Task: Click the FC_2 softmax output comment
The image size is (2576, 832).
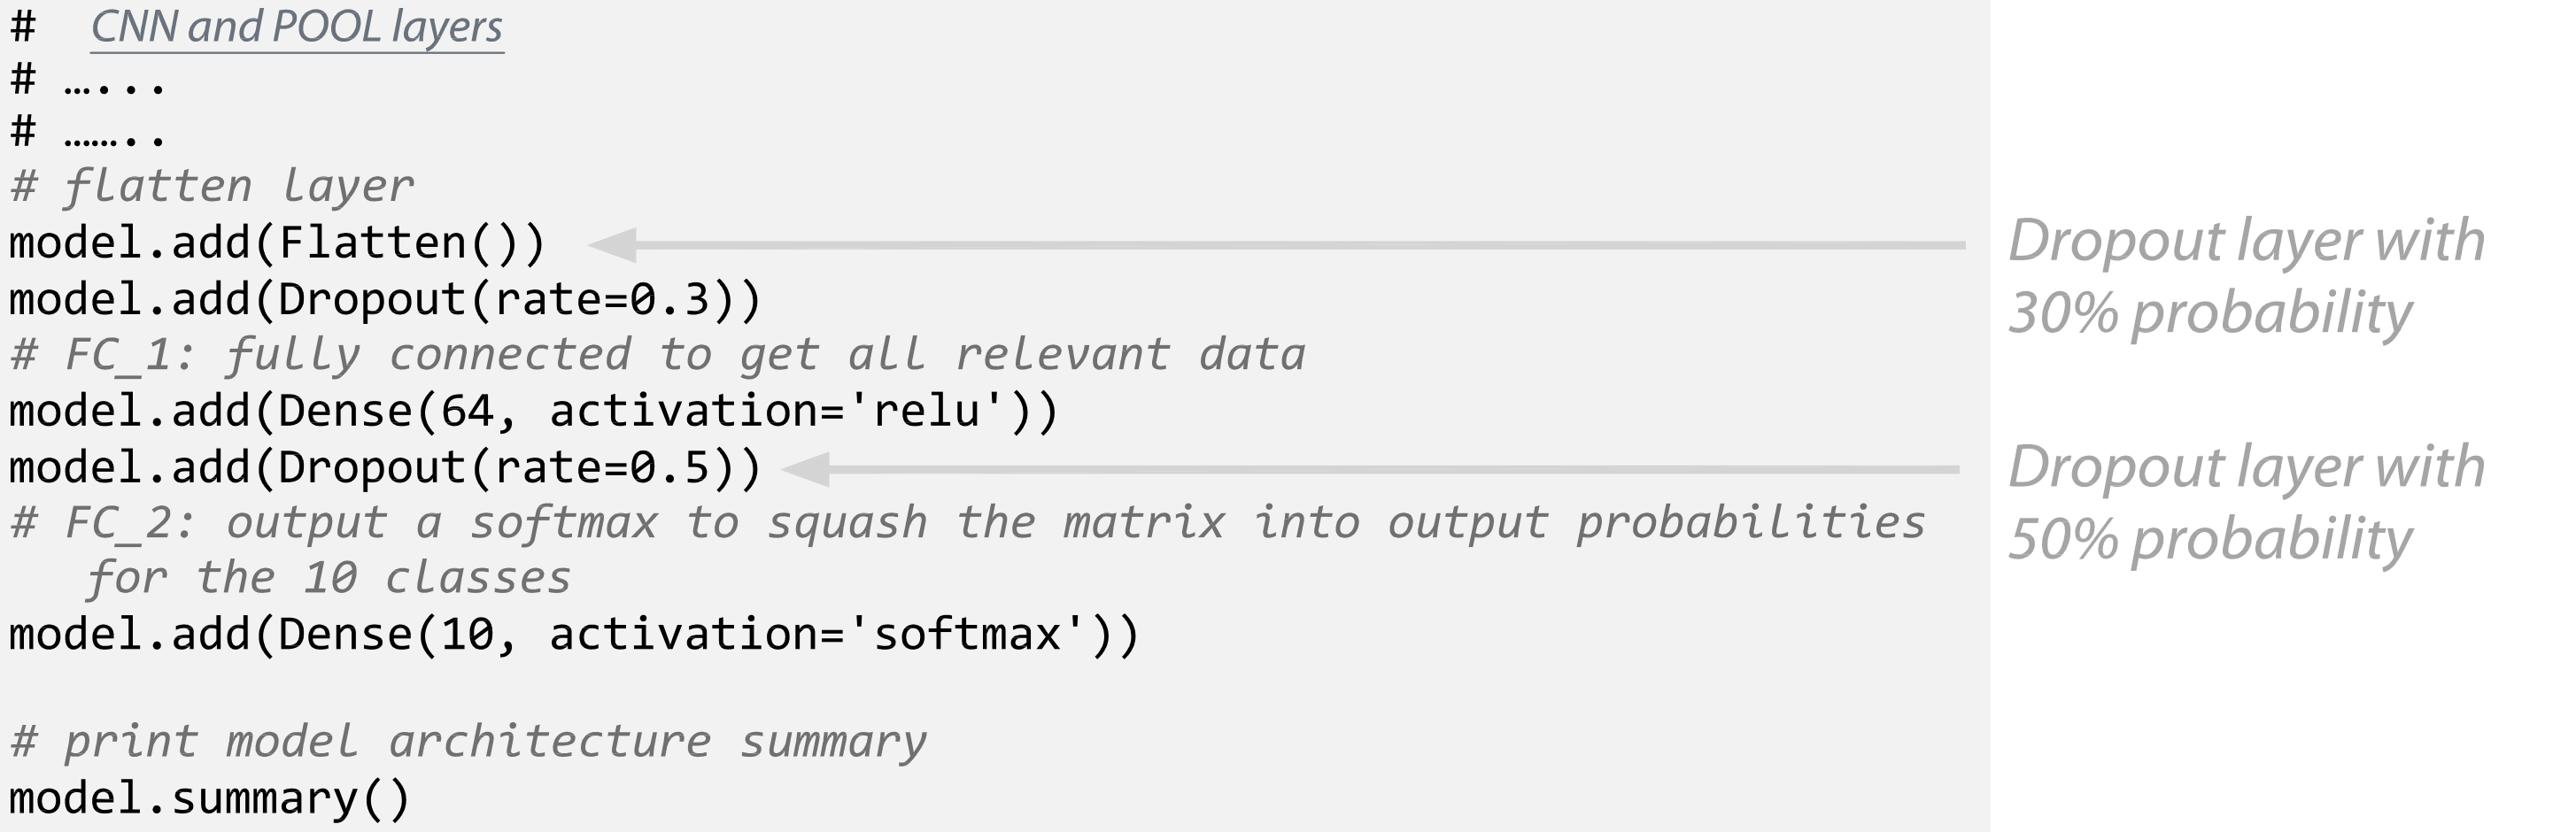Action: (967, 523)
